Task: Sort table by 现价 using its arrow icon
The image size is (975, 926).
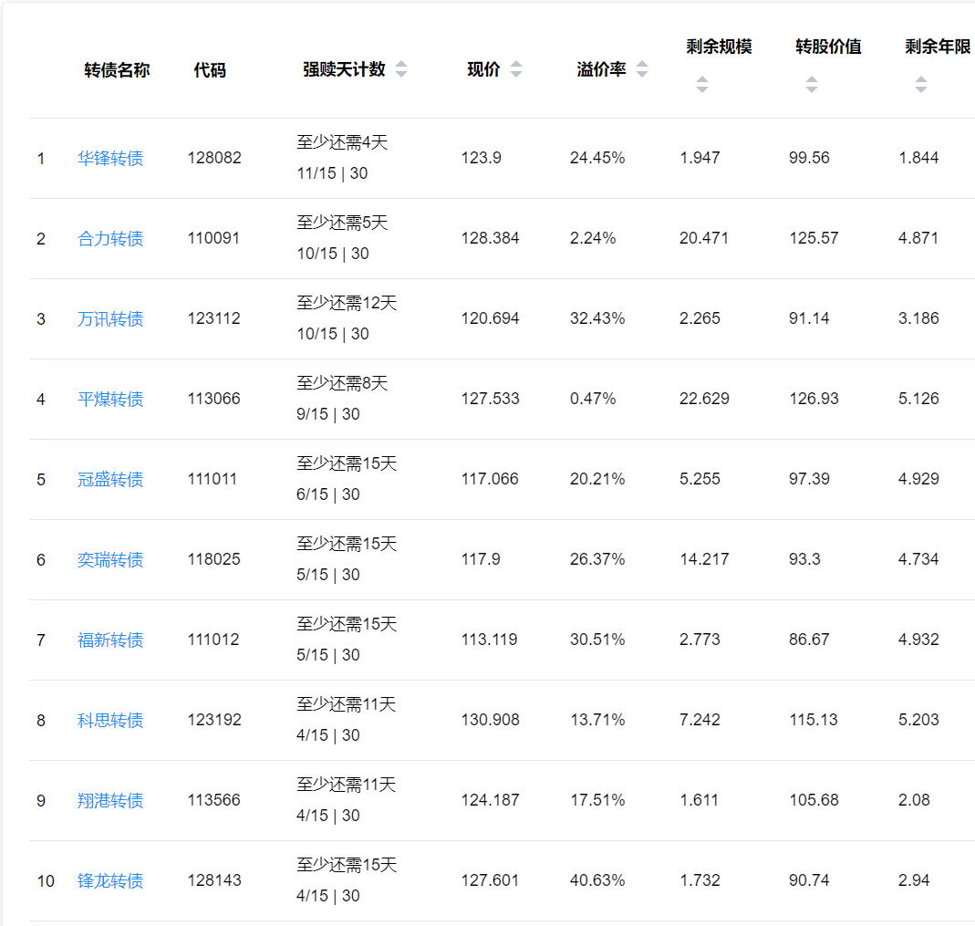Action: point(516,70)
